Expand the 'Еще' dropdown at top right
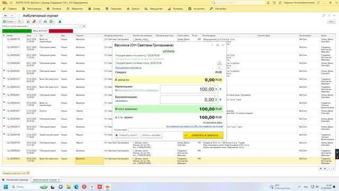 pos(332,21)
